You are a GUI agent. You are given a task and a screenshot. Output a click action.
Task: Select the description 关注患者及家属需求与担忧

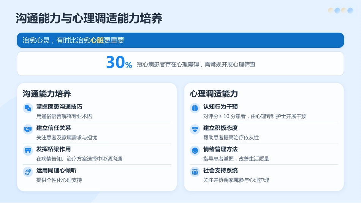[66, 137]
